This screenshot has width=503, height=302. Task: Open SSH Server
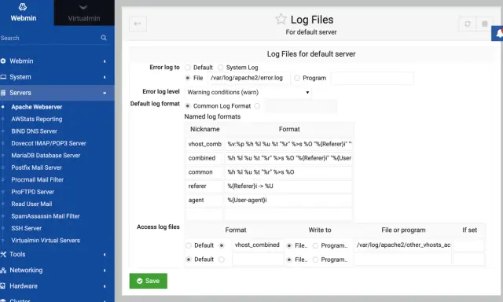[26, 229]
